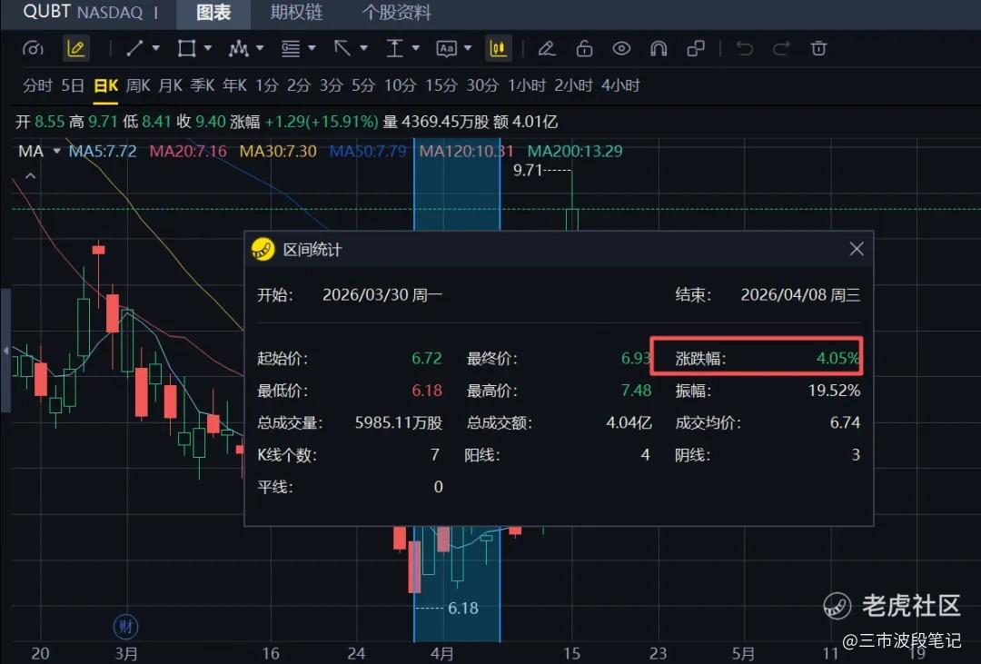Expand the line tool dropdown arrow
The height and width of the screenshot is (664, 981).
pyautogui.click(x=156, y=48)
